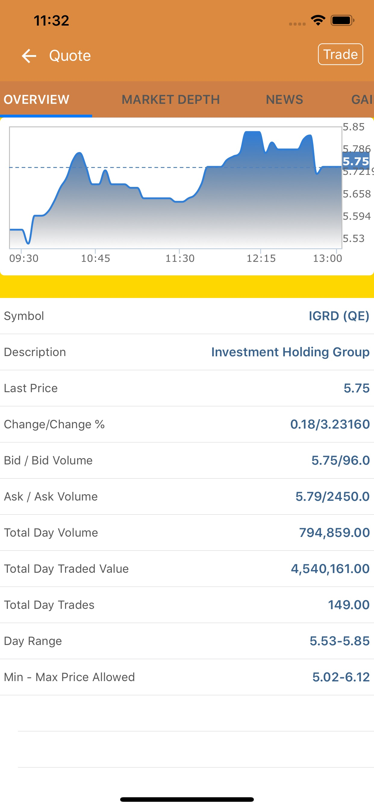This screenshot has height=809, width=374.
Task: Switch to the News tab
Action: click(285, 100)
